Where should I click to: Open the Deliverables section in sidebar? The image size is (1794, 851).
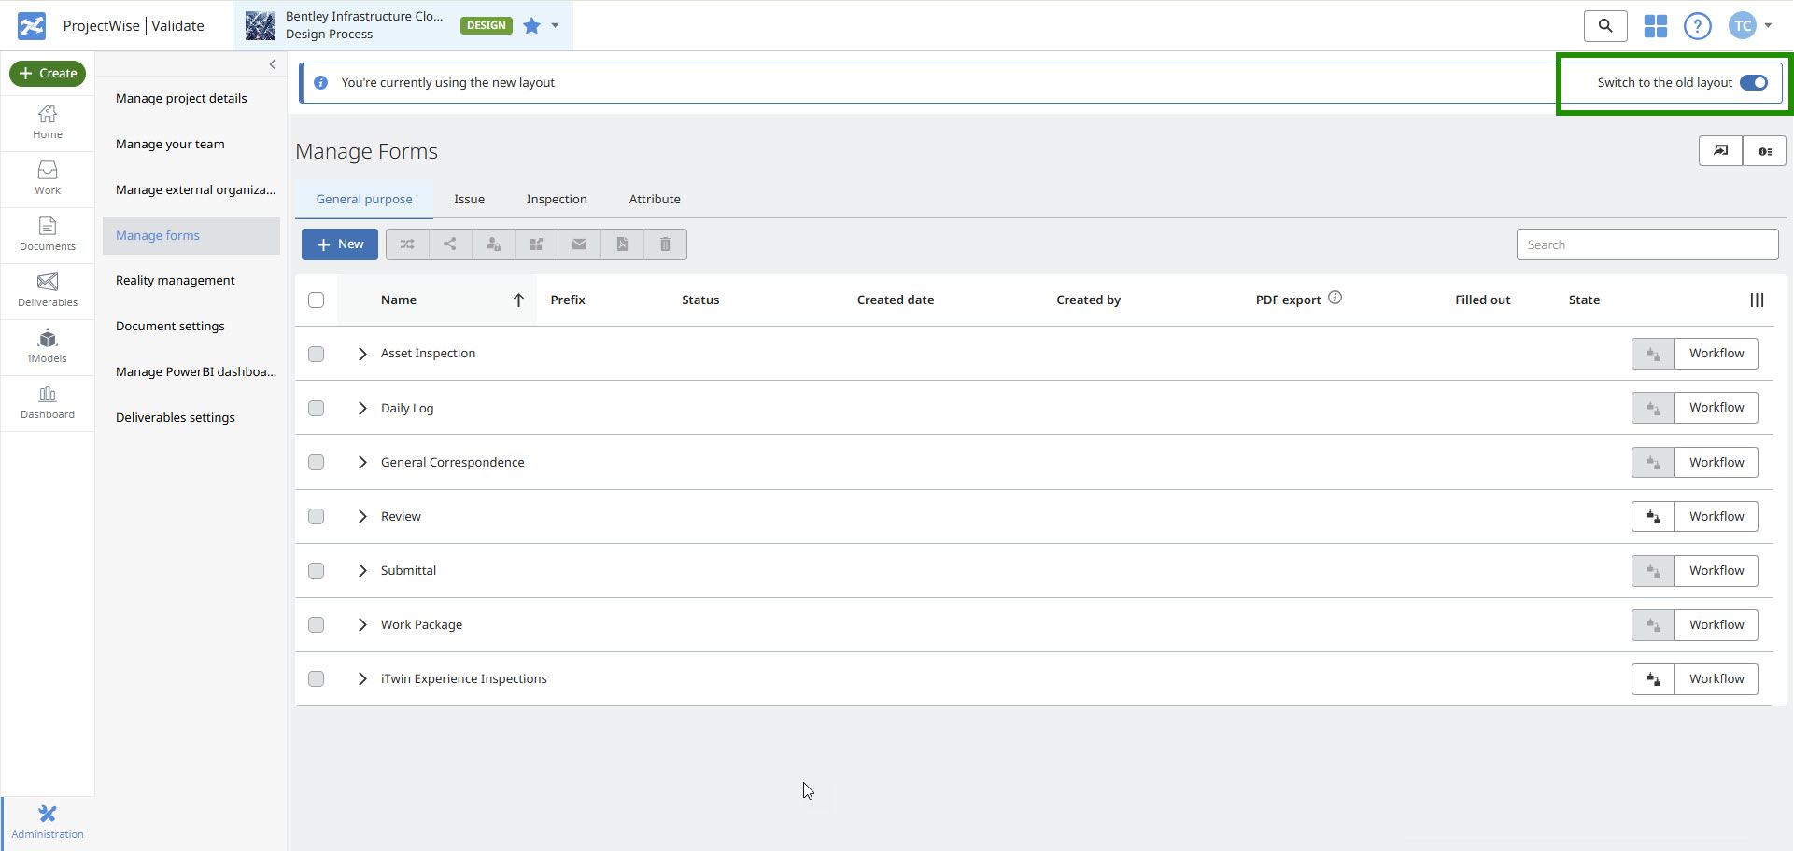48,290
